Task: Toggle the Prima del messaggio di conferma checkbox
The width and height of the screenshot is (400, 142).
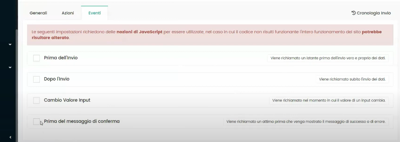Action: [x=36, y=121]
